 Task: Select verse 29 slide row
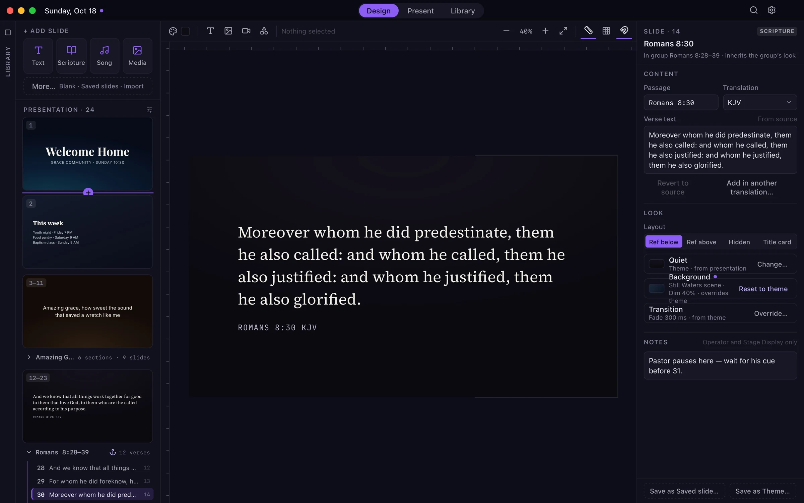(93, 481)
